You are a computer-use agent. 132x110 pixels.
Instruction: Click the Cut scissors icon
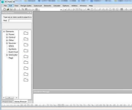click(x=19, y=9)
